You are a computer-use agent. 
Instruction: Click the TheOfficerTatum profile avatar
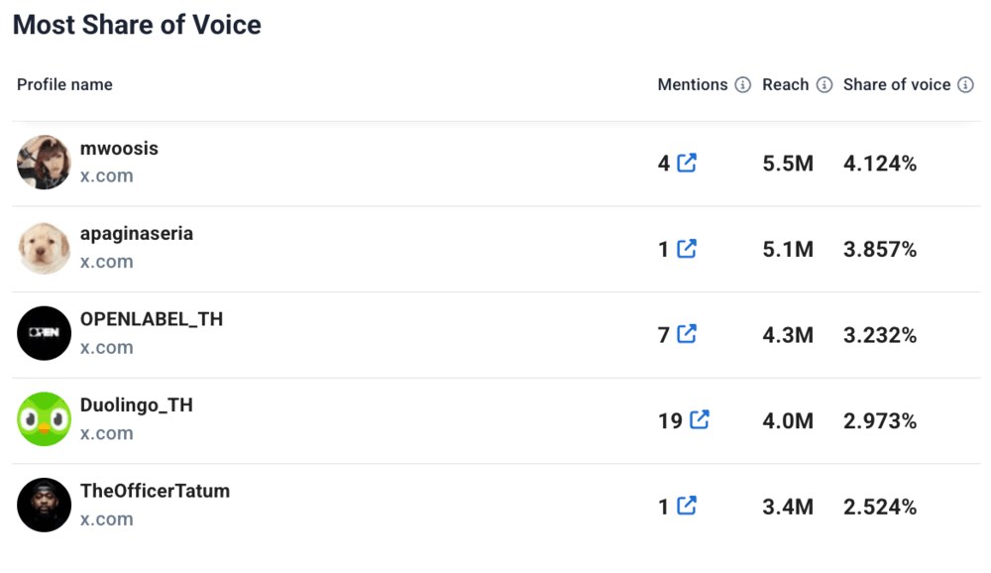[45, 506]
